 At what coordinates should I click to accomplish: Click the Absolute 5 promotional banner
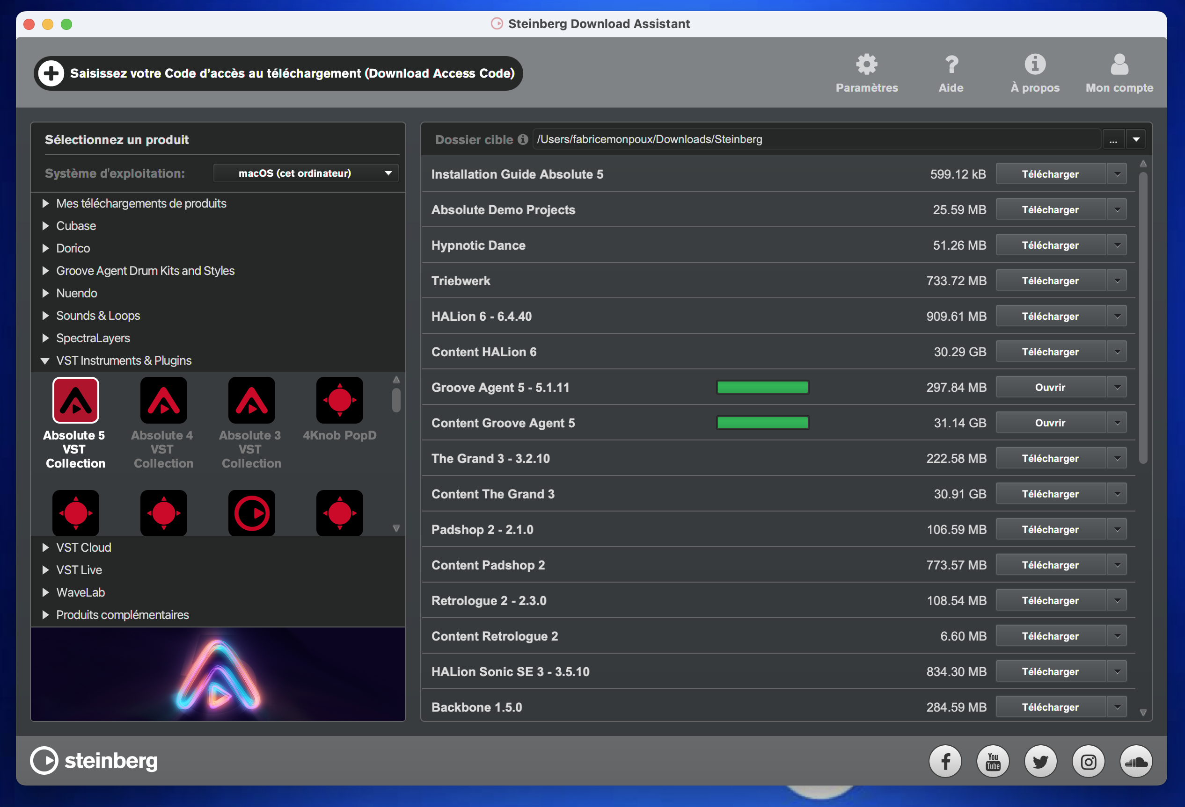[218, 675]
